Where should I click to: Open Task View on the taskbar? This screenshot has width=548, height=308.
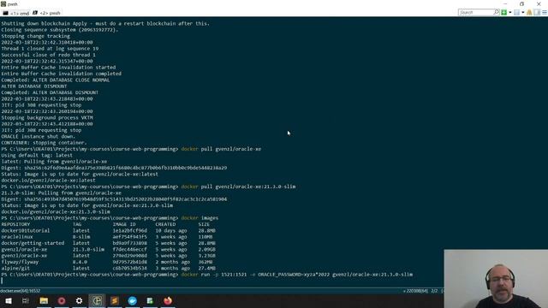click(x=26, y=300)
